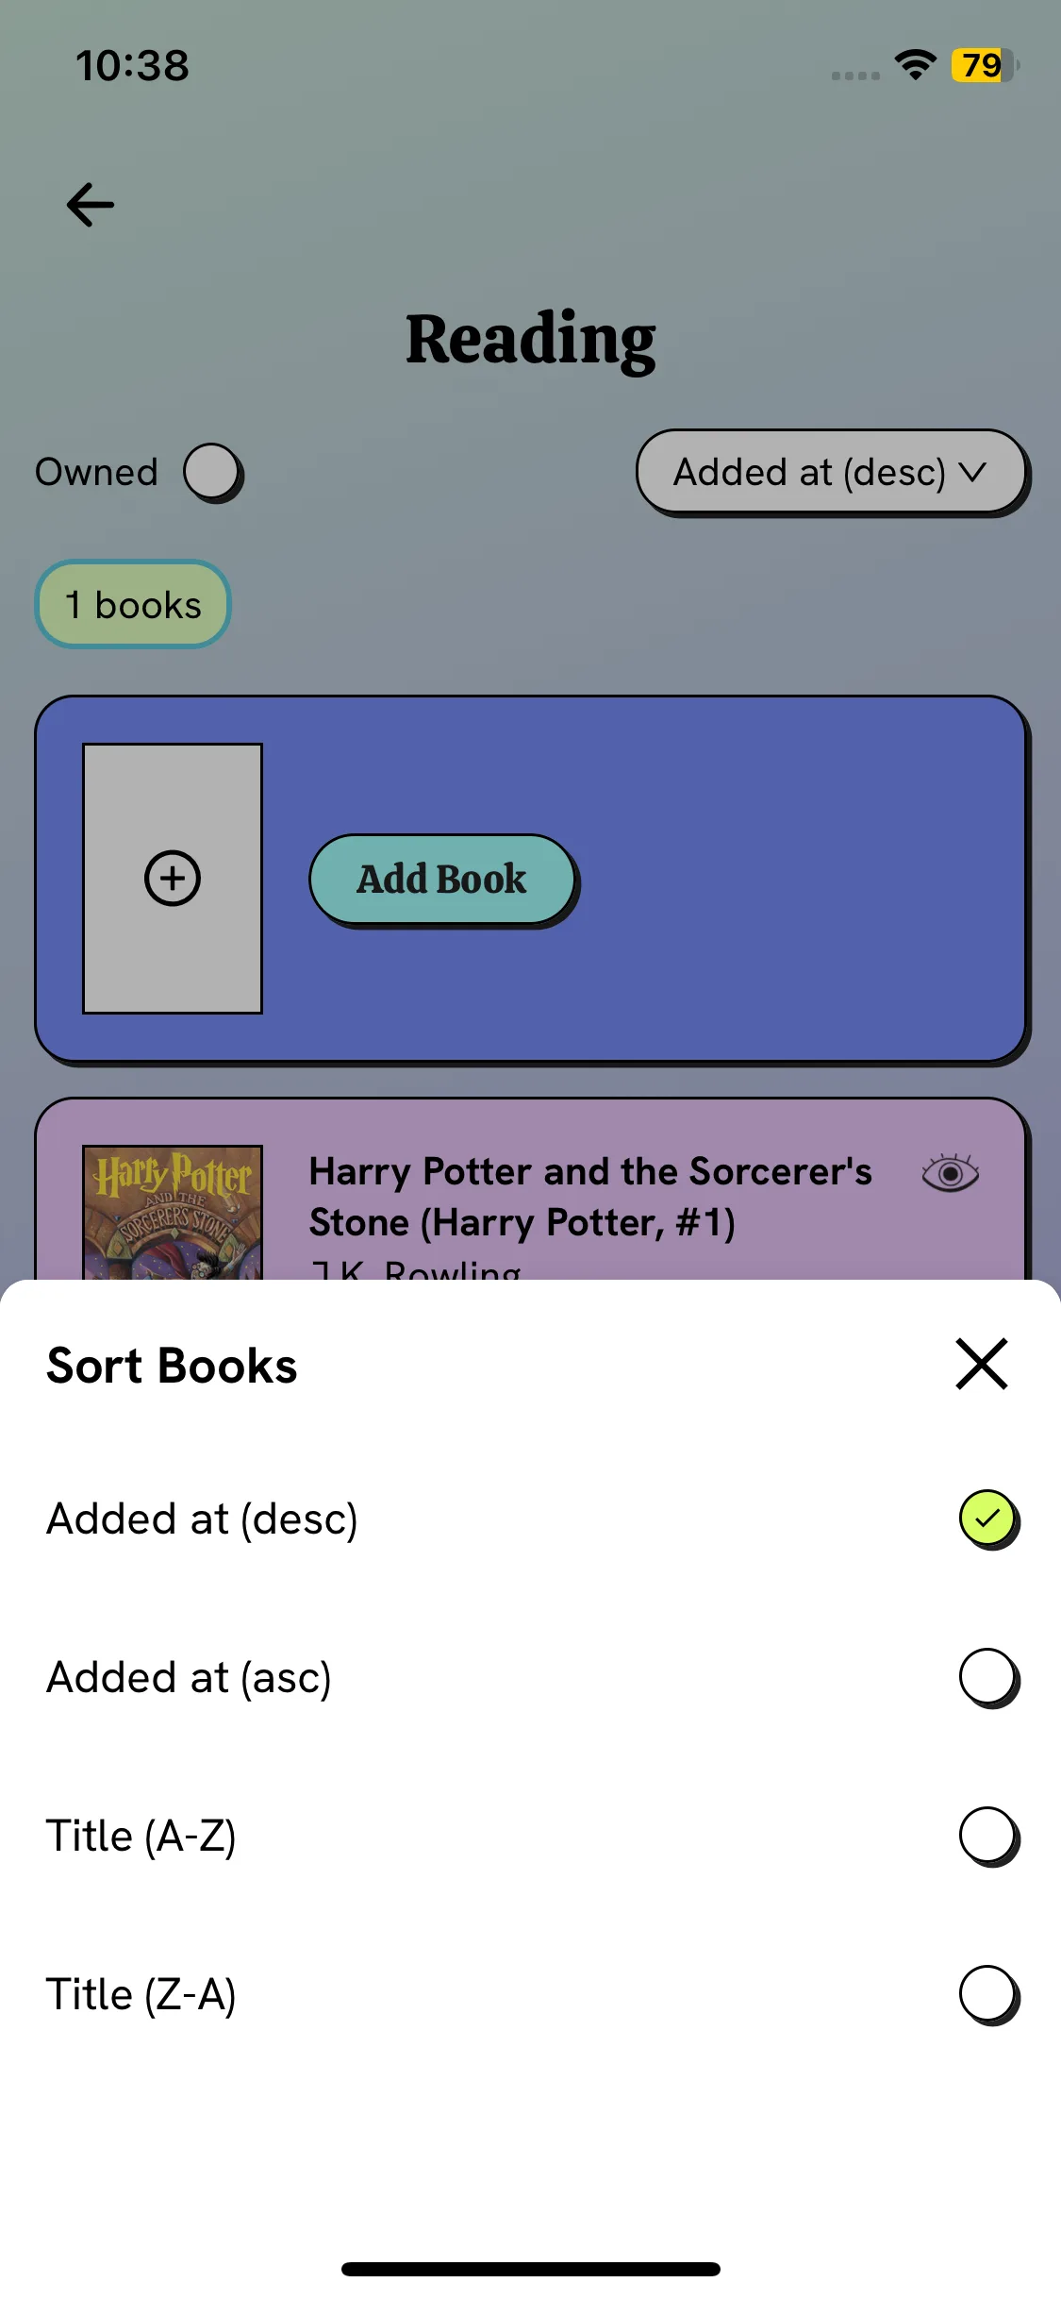The width and height of the screenshot is (1061, 2299).
Task: Choose the Title (Z-A) radio option
Action: (x=988, y=1995)
